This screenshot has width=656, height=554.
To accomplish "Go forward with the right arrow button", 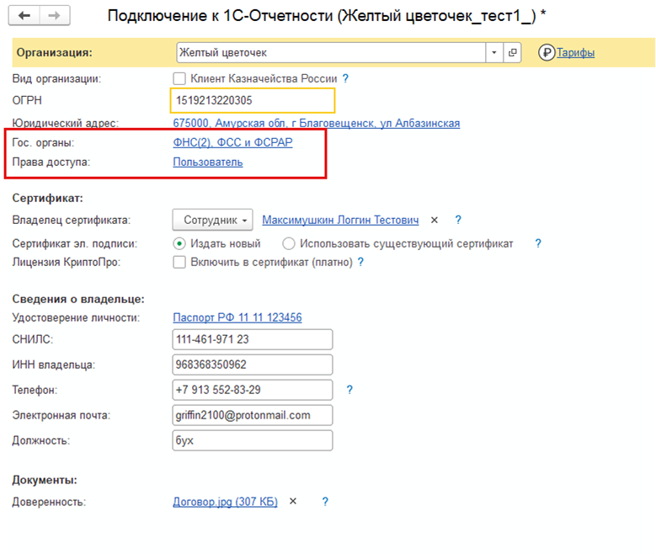I will click(55, 16).
